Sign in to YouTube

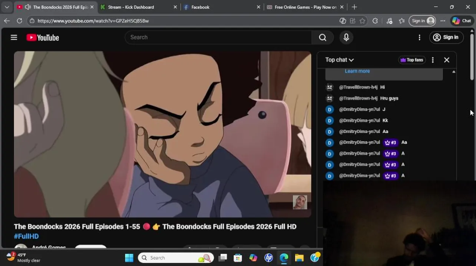click(446, 37)
